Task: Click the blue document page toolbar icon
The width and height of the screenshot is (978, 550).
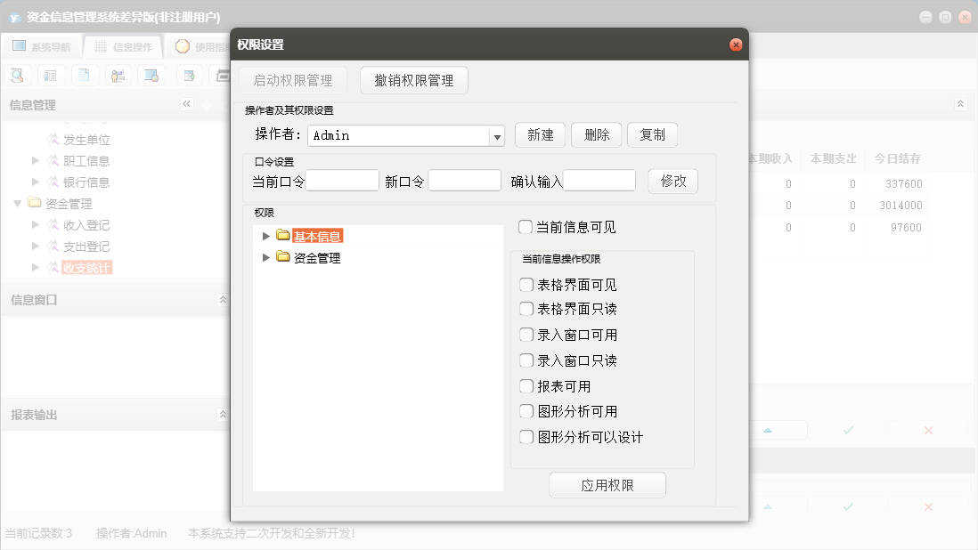Action: click(x=85, y=76)
